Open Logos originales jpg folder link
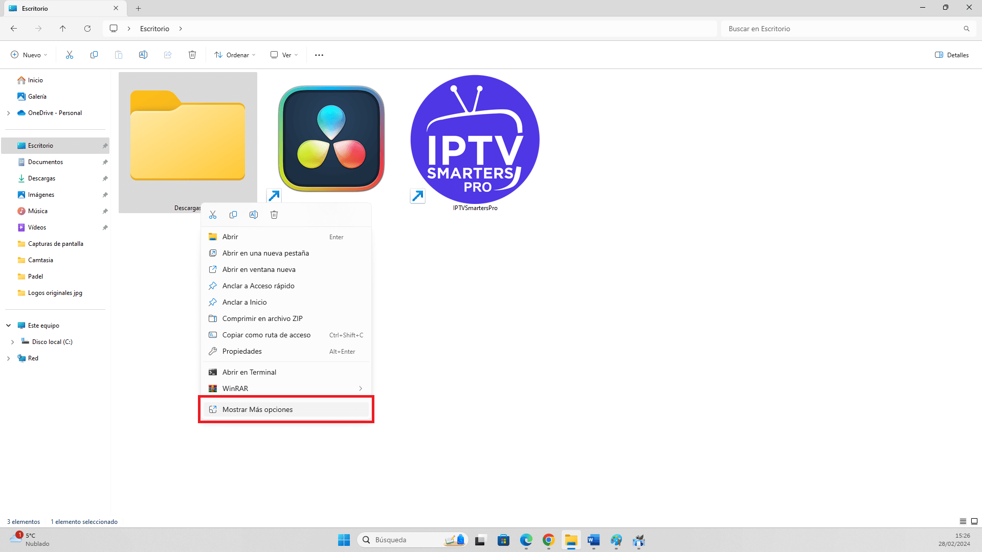 (x=56, y=293)
